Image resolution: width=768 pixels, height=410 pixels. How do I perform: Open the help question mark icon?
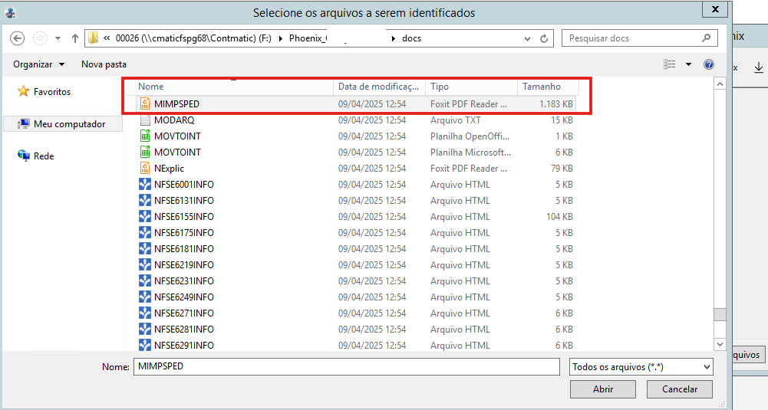(x=708, y=64)
